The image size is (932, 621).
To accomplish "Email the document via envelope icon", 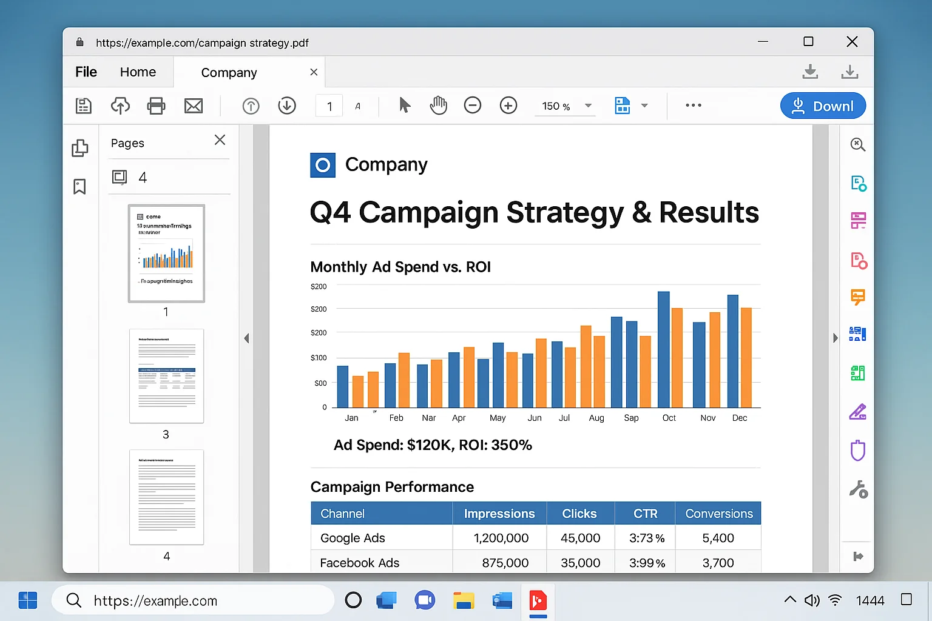I will 193,106.
